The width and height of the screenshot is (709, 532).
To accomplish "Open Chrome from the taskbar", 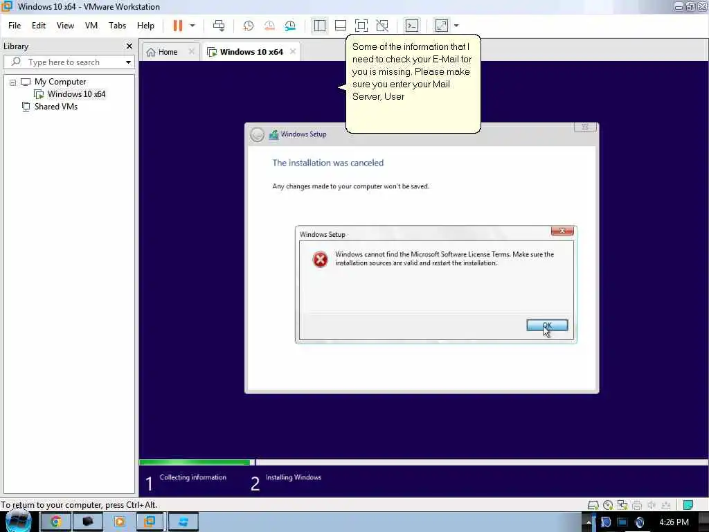I will 55,522.
